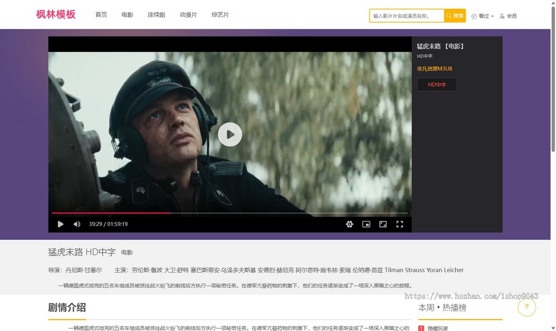This screenshot has height=331, width=556.
Task: Play video from the control bar icon
Action: pyautogui.click(x=60, y=224)
